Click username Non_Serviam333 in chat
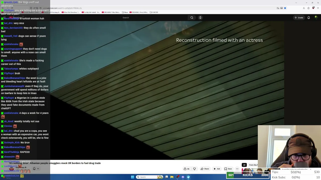 pos(13,28)
